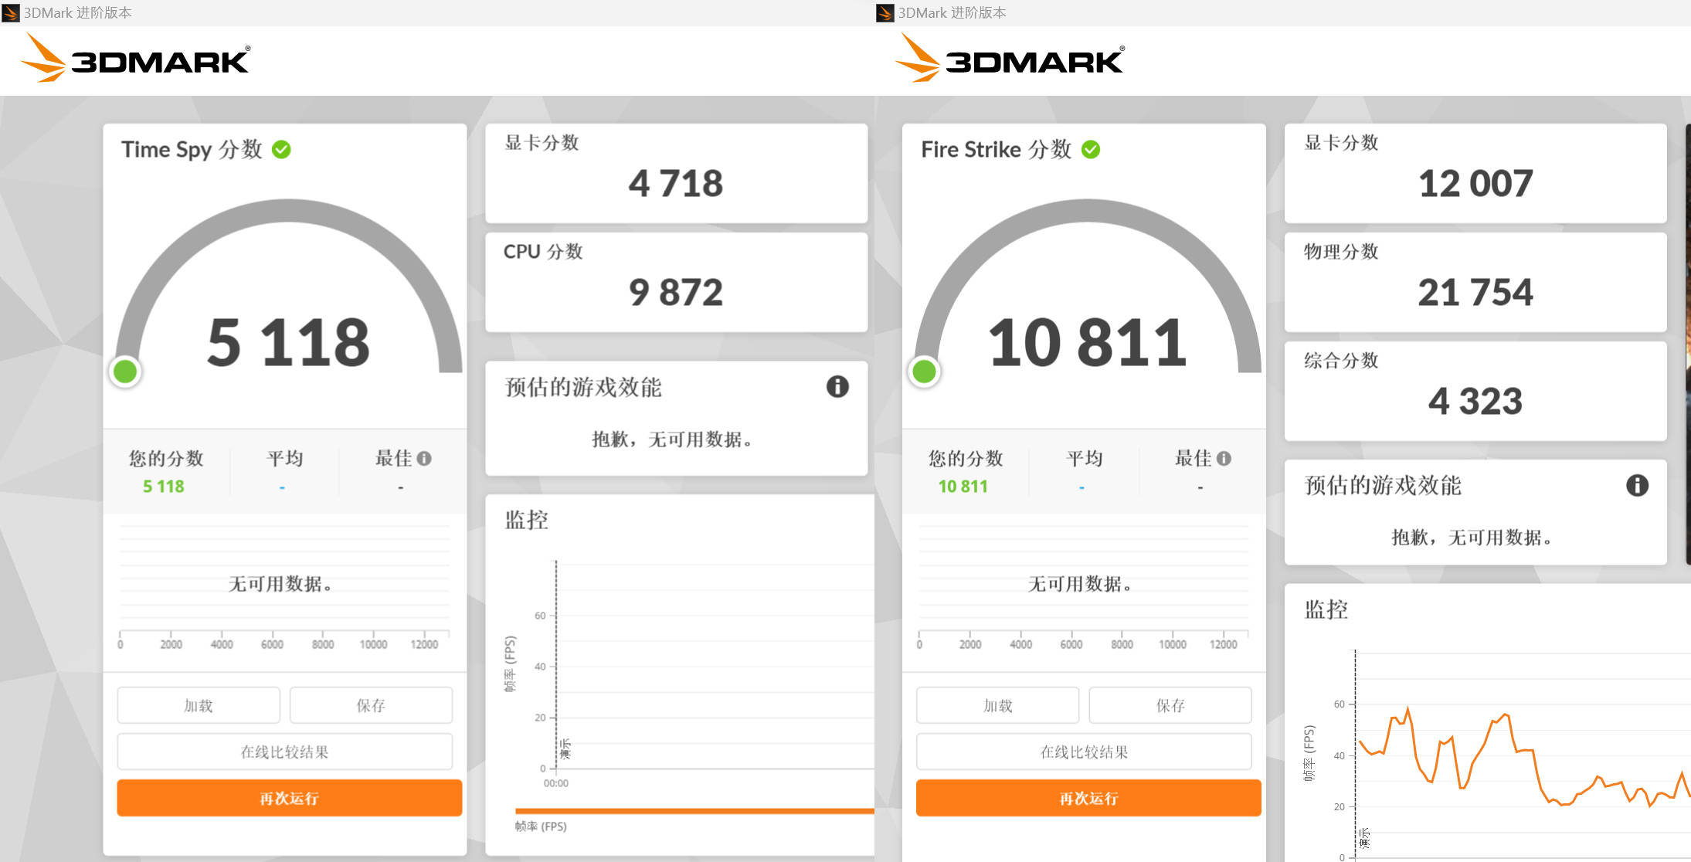
Task: Open info icon for estimated game performance in Time Spy
Action: point(837,386)
